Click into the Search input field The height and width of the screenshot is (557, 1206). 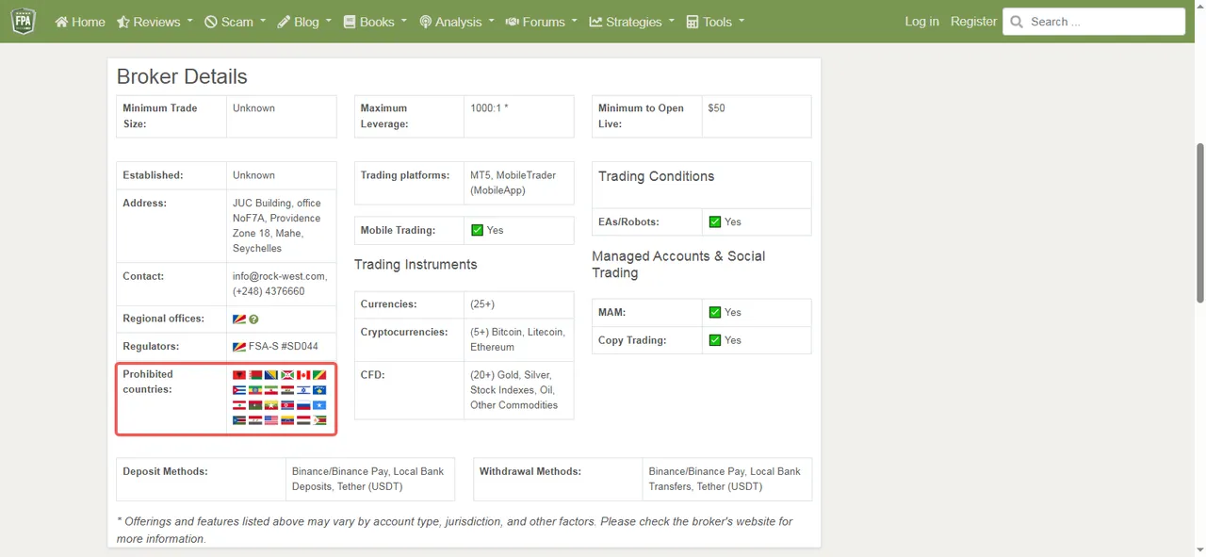tap(1094, 22)
